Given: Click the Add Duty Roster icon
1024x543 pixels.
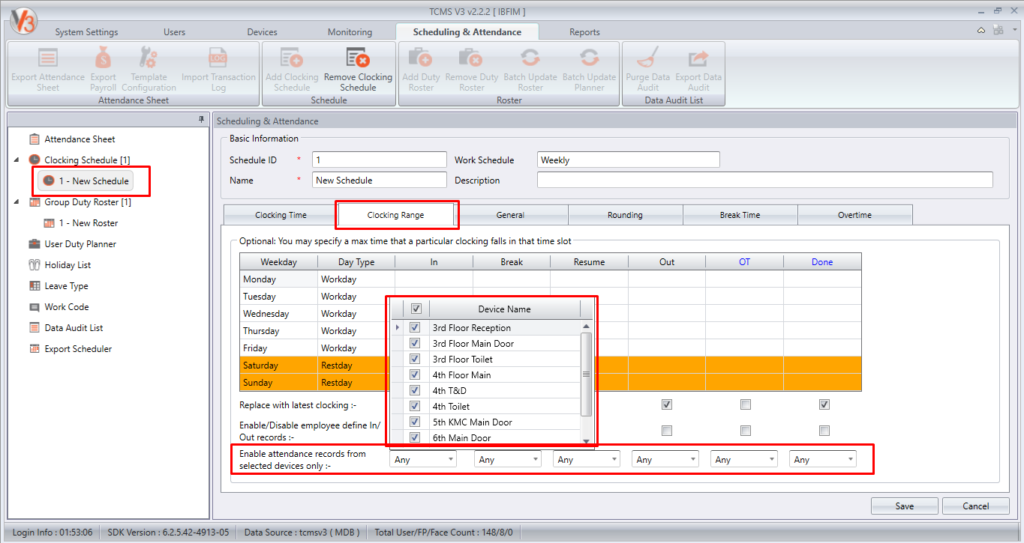Looking at the screenshot, I should pyautogui.click(x=421, y=58).
